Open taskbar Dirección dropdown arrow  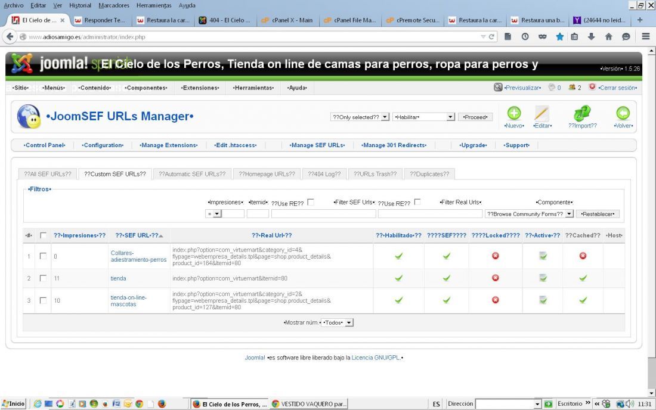tap(537, 404)
